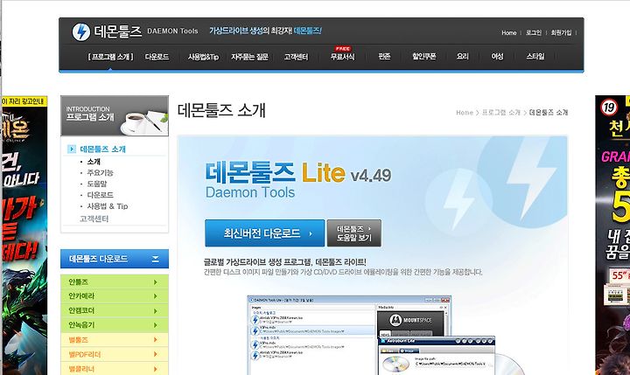The height and width of the screenshot is (375, 630).
Task: Open the 고객센터 navigation item
Action: click(x=296, y=57)
